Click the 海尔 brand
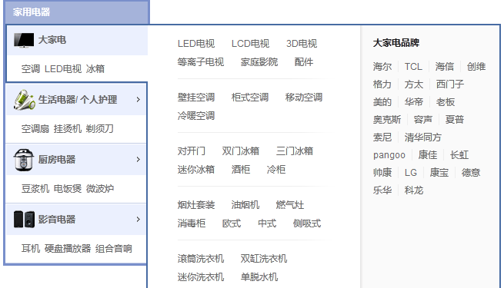The width and height of the screenshot is (504, 288). 382,67
